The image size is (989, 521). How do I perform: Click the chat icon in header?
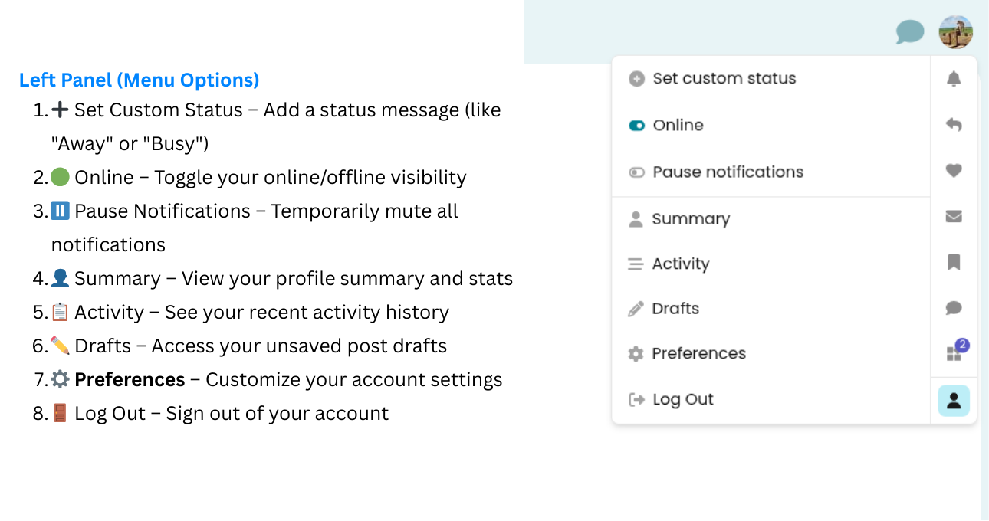click(x=910, y=32)
